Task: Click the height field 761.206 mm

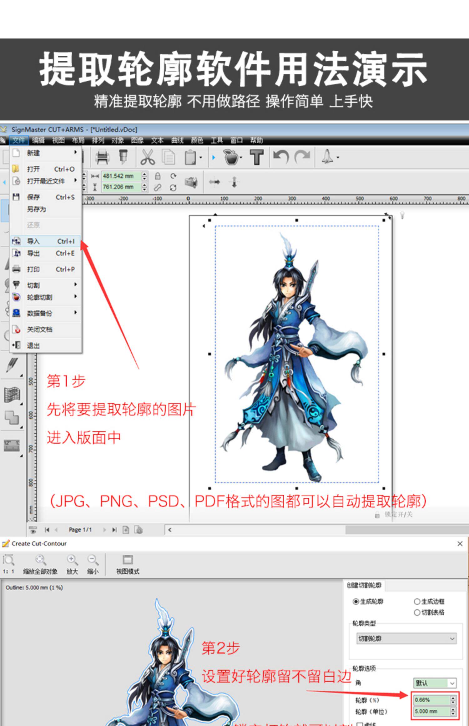Action: click(x=122, y=187)
